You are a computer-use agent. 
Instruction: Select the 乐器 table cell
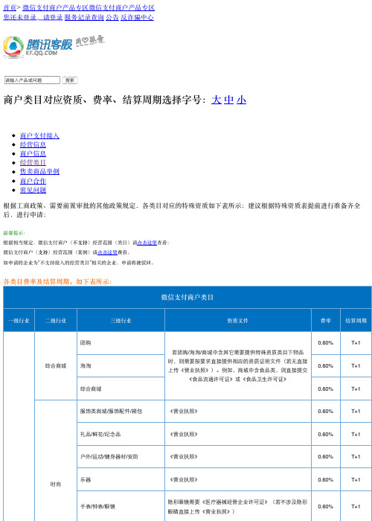pyautogui.click(x=121, y=480)
